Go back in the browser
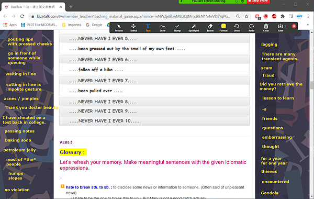The width and height of the screenshot is (314, 199). pyautogui.click(x=5, y=16)
